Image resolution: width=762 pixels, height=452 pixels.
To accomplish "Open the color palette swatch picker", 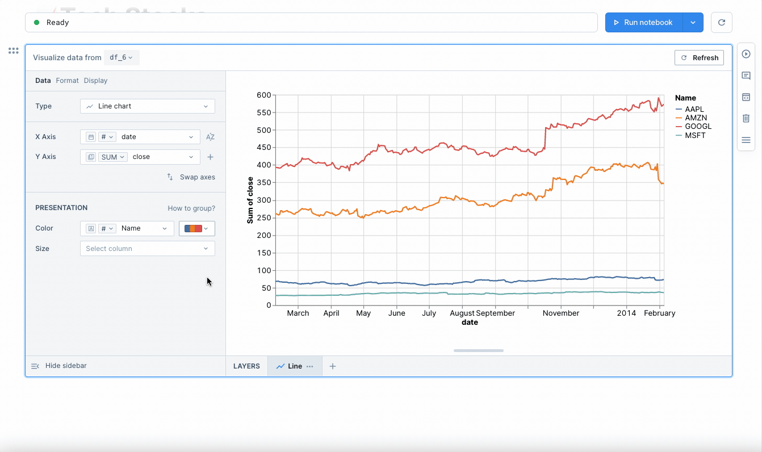I will (x=196, y=228).
